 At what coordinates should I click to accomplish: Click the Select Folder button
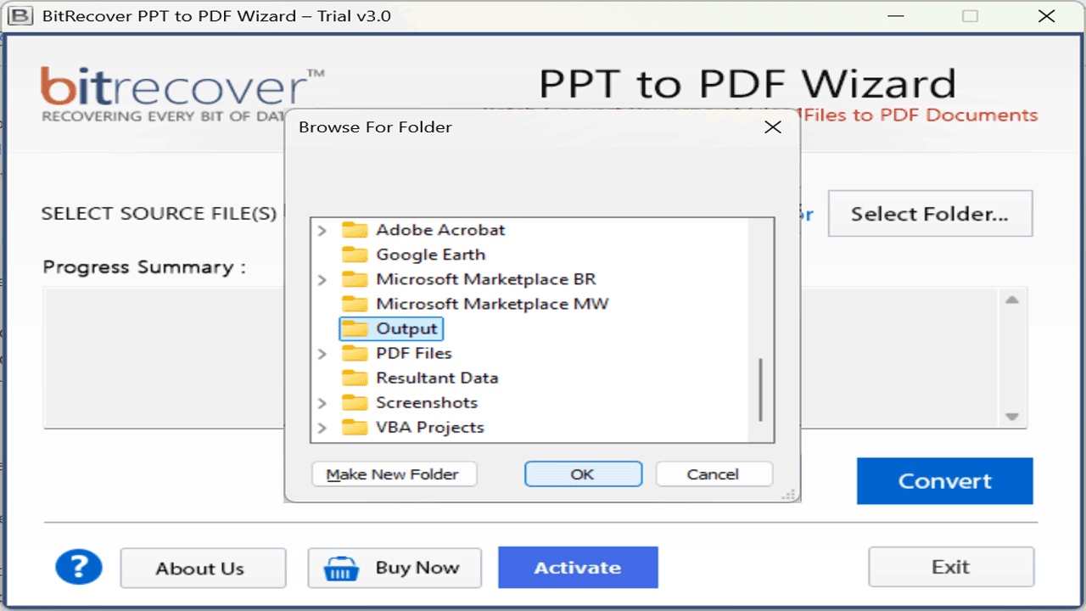point(930,214)
